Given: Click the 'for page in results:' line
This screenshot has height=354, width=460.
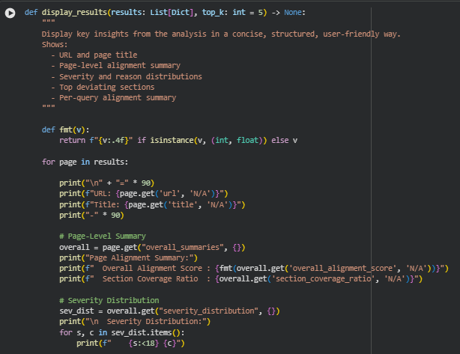Looking at the screenshot, I should tap(85, 162).
